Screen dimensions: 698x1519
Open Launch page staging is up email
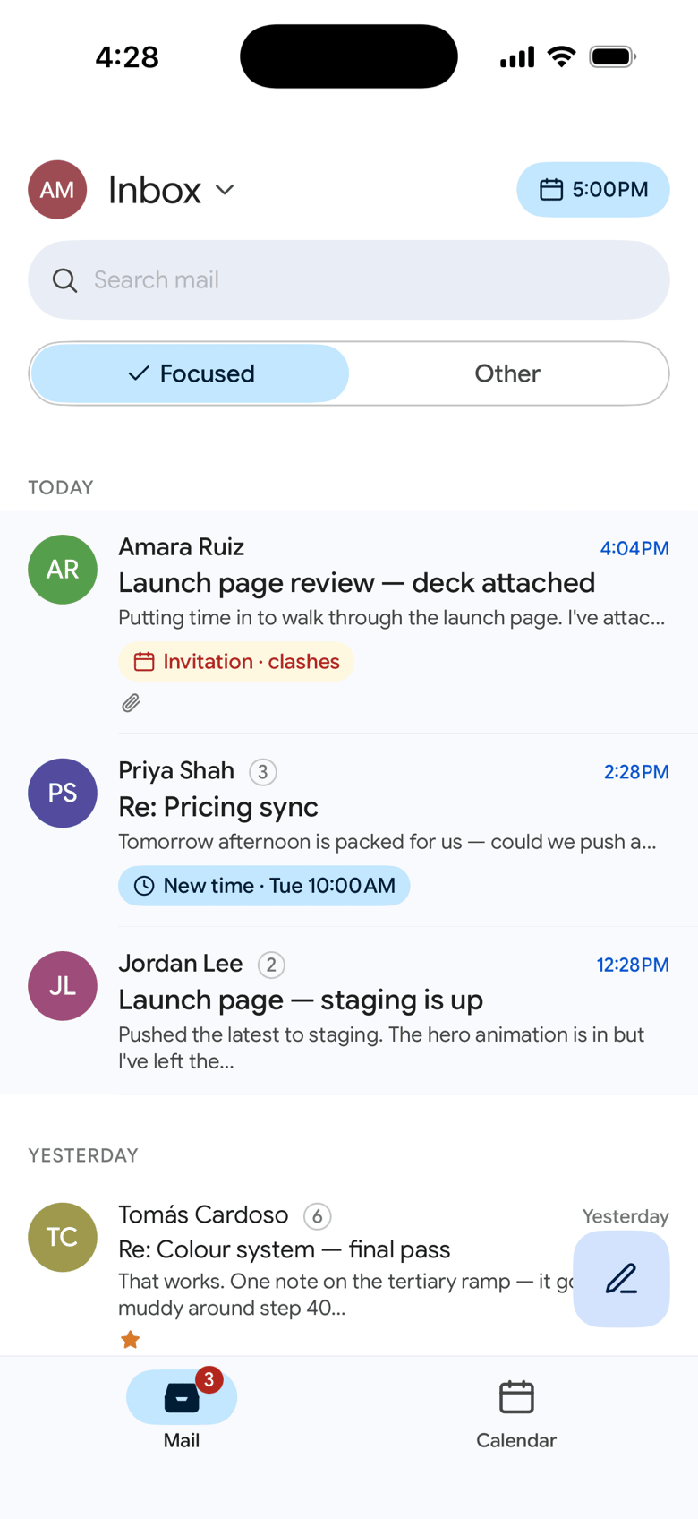point(349,1010)
